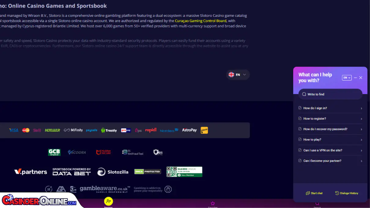Screen dimensions: 370x208
Task: Click the Skrill payment logo
Action: click(x=37, y=130)
